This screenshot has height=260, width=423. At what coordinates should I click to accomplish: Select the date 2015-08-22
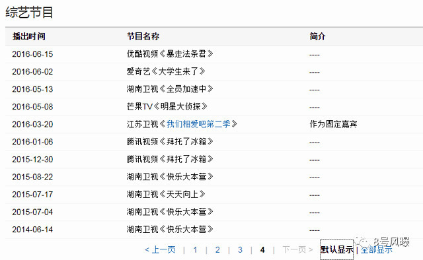click(32, 177)
